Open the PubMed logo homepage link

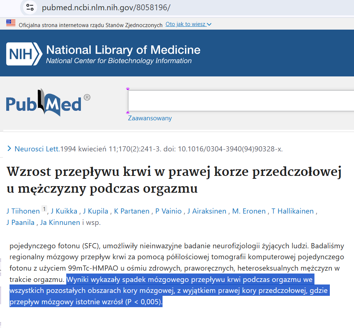[48, 103]
